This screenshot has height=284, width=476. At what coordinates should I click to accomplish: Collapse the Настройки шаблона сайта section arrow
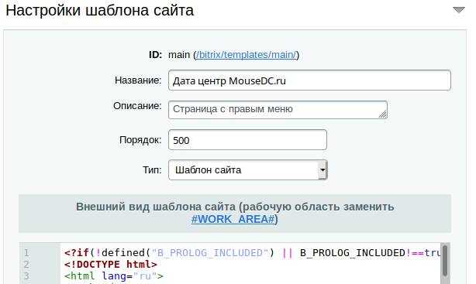point(459,10)
